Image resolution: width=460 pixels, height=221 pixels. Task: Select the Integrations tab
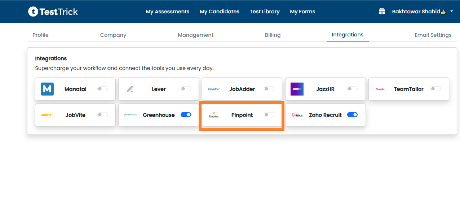click(348, 35)
